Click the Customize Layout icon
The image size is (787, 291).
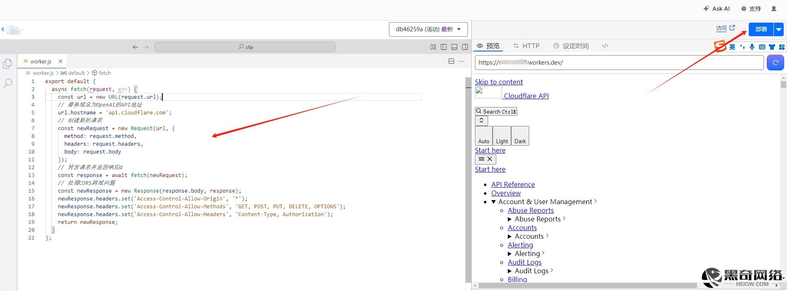(433, 47)
